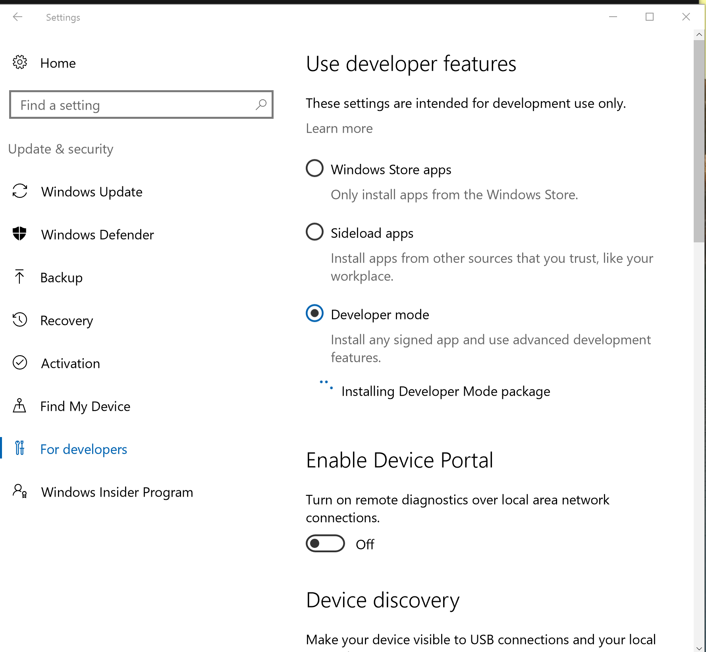The image size is (706, 652).
Task: Click the Off label beside Device Portal toggle
Action: tap(365, 544)
